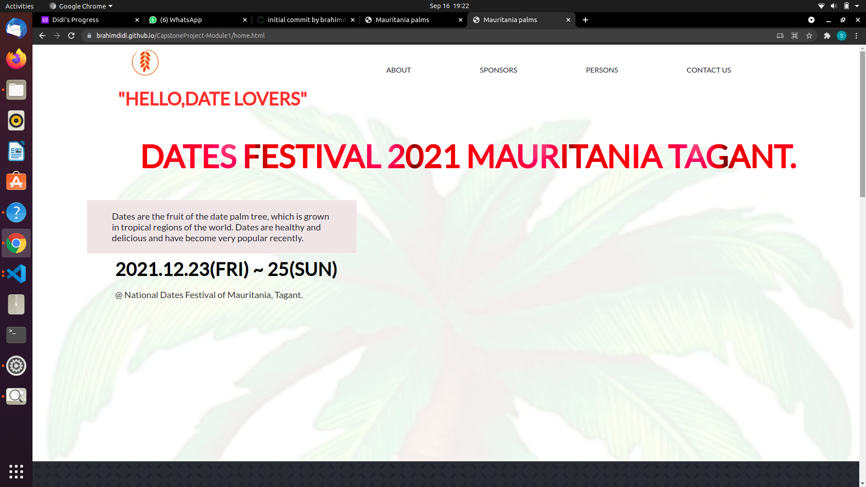Click the cast/install icon in address bar
Image resolution: width=866 pixels, height=487 pixels.
point(780,36)
